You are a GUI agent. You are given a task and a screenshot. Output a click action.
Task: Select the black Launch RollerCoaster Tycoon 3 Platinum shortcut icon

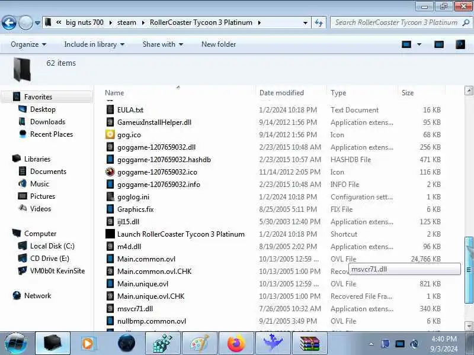tap(110, 234)
